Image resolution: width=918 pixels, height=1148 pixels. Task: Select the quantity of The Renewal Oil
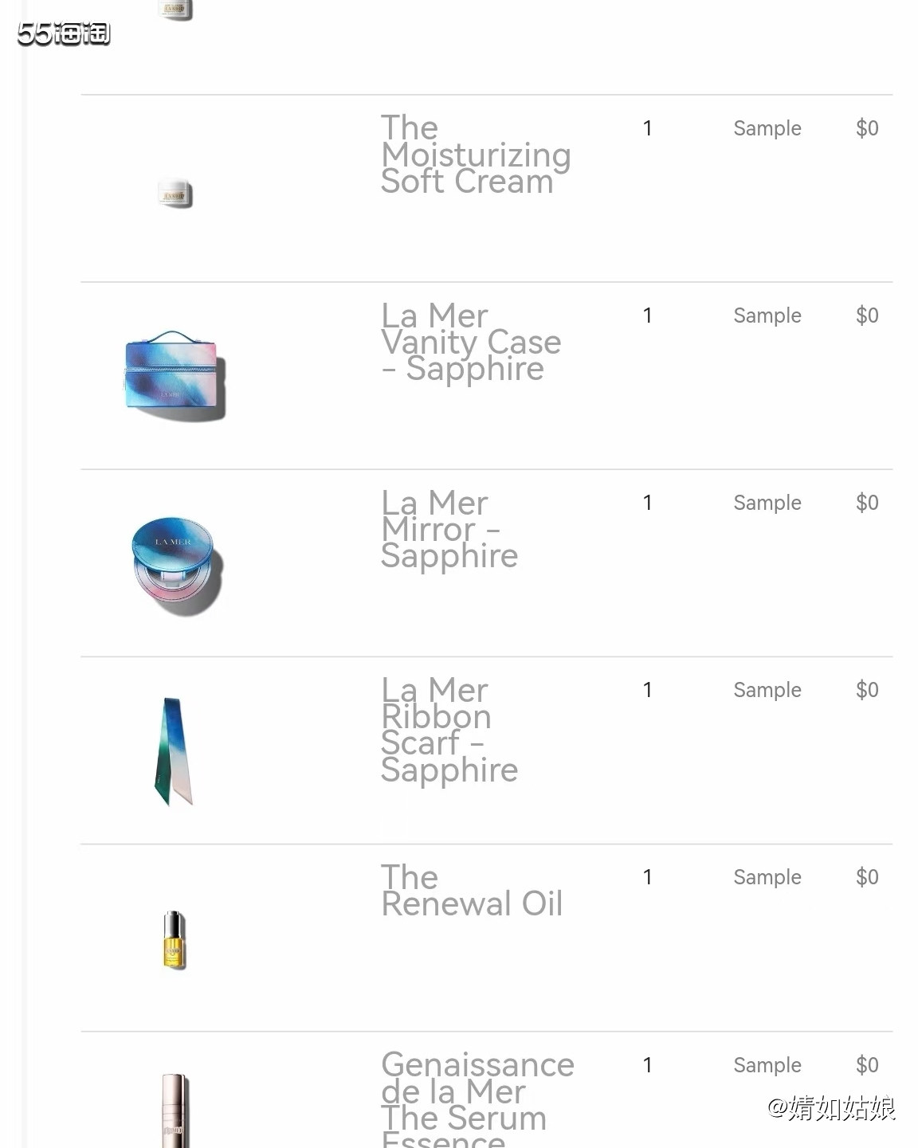tap(648, 877)
